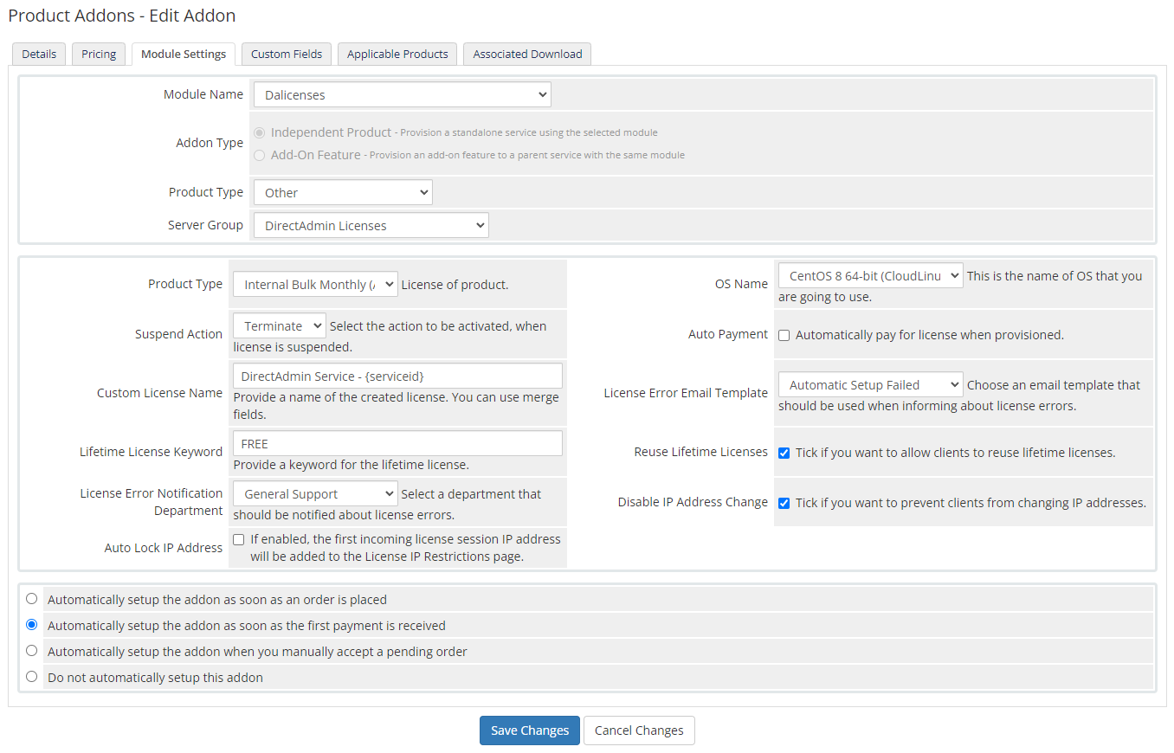
Task: Select Do not automatically setup this addon
Action: click(31, 676)
